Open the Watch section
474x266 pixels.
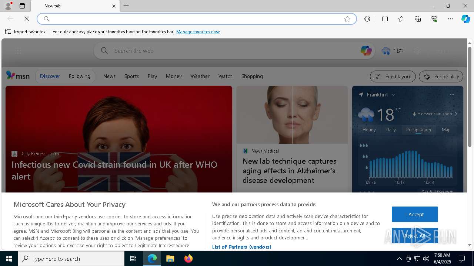[225, 76]
